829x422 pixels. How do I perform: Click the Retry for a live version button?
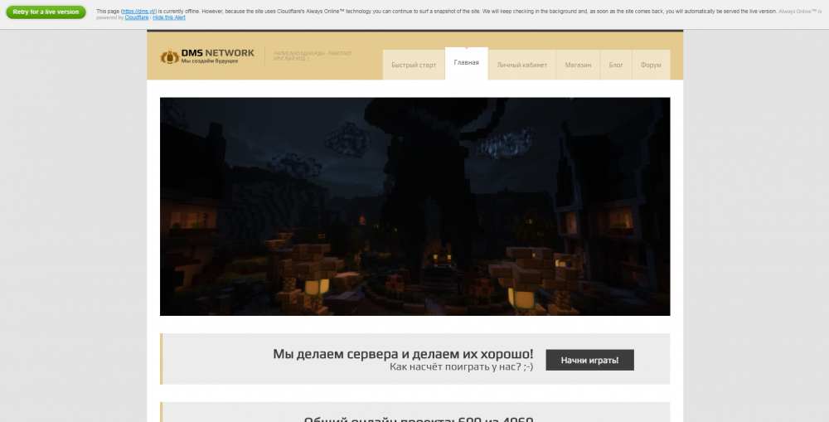[x=46, y=12]
